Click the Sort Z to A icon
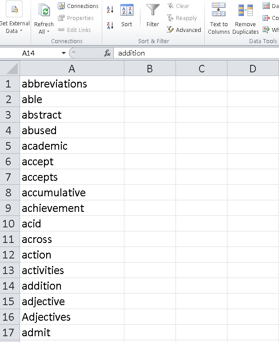The height and width of the screenshot is (342, 279). click(110, 25)
